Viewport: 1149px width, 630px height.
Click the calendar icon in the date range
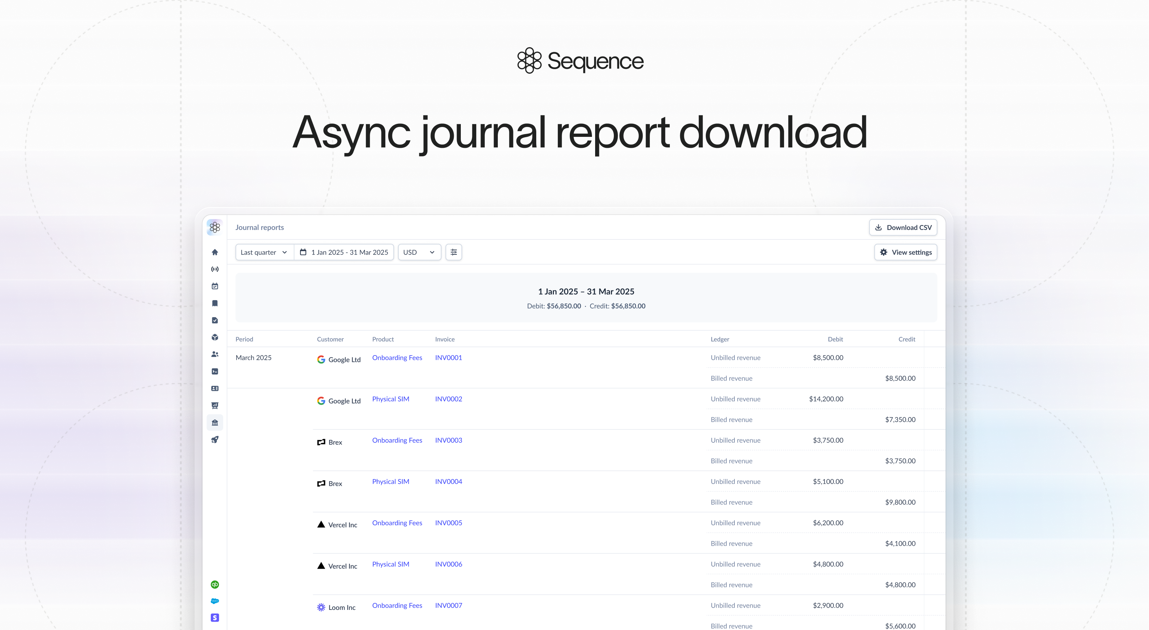tap(303, 252)
